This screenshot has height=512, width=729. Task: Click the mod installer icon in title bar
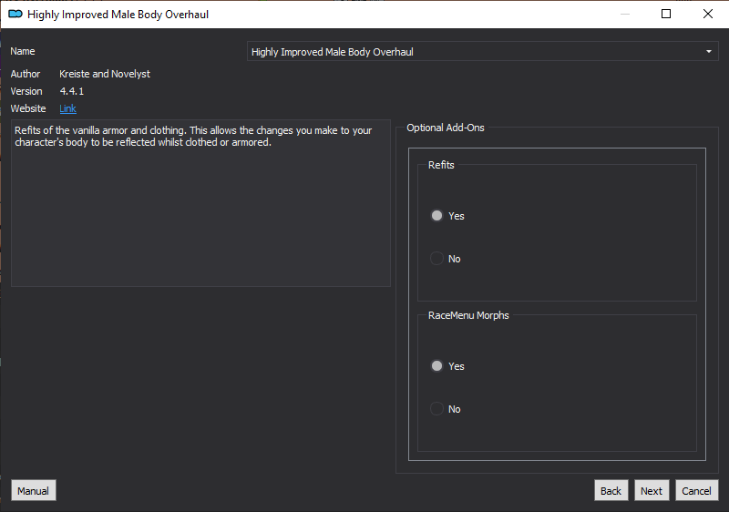click(x=15, y=14)
